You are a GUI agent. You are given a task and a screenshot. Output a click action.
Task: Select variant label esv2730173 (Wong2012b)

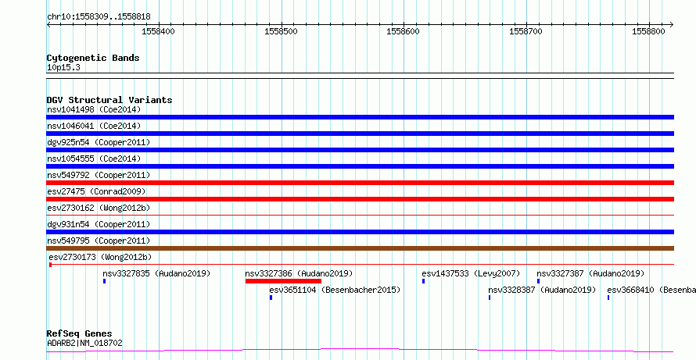click(x=100, y=257)
